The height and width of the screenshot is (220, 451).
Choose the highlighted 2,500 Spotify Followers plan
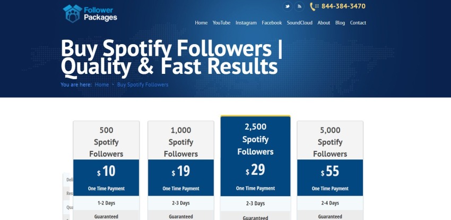pyautogui.click(x=255, y=139)
